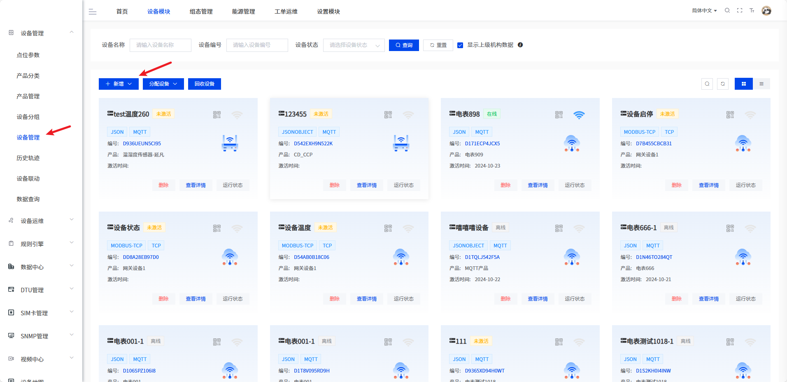View details of 设备温度 card

pyautogui.click(x=366, y=299)
